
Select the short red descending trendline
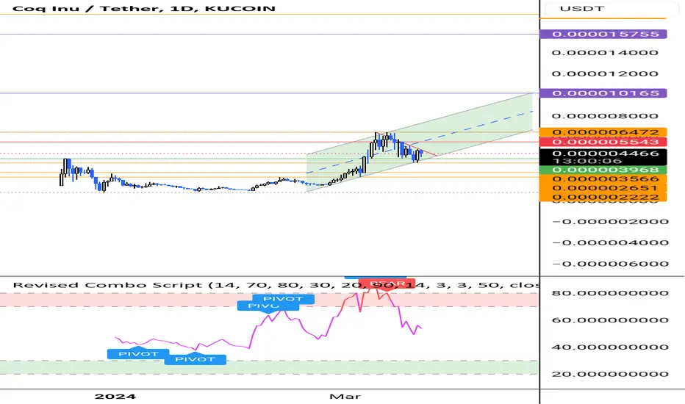click(x=406, y=144)
